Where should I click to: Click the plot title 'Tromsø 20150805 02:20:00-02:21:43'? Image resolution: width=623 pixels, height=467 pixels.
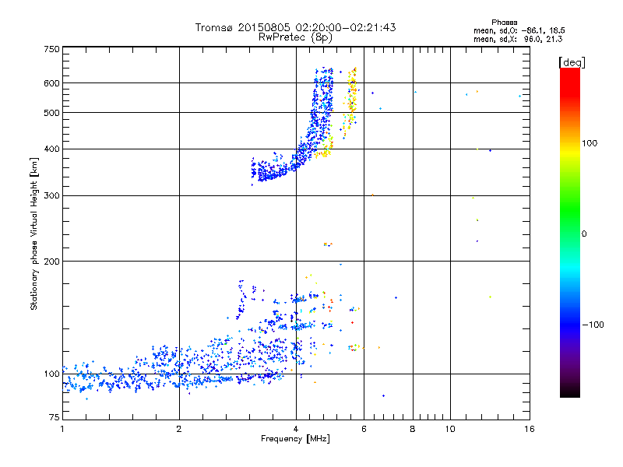pos(295,27)
